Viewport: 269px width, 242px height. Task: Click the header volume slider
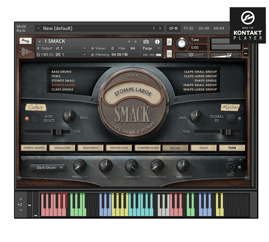click(x=226, y=55)
